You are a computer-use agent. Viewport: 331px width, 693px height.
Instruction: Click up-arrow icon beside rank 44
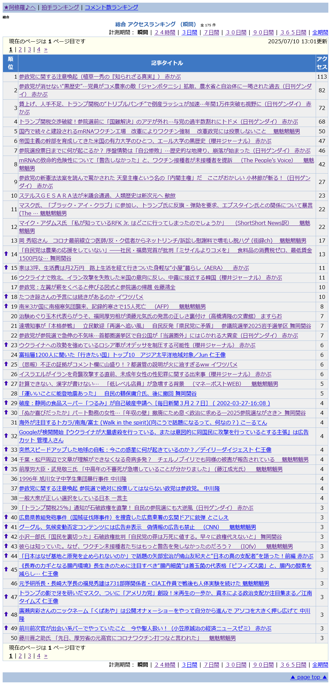click(6, 555)
